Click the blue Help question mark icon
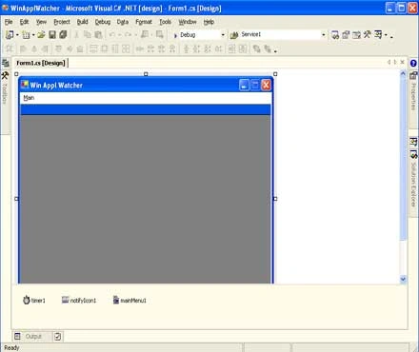Screen dimensions: 419x352 click(x=413, y=63)
